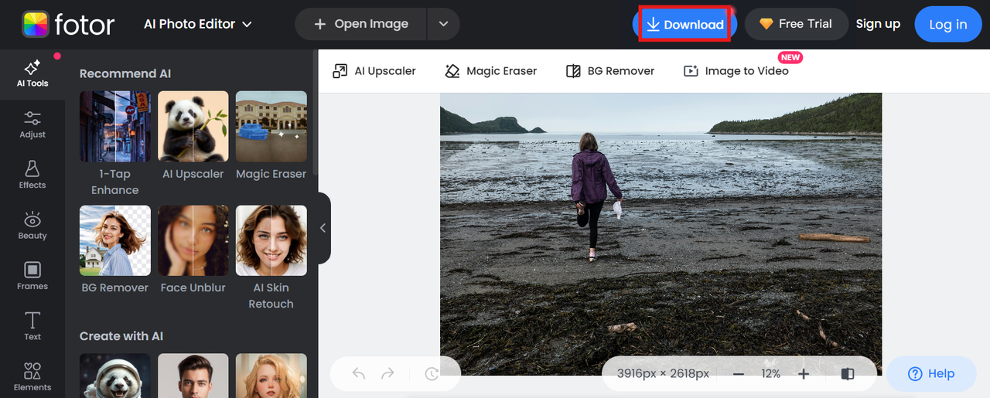The height and width of the screenshot is (398, 990).
Task: Zoom out with the minus button
Action: pyautogui.click(x=739, y=374)
